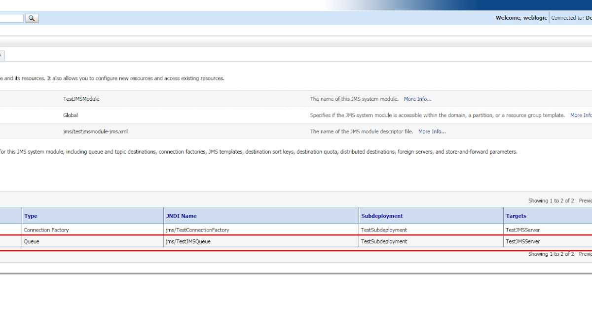Open the jms/TestConnectionFactory resource
Screen dimensions: 592x311
click(196, 230)
